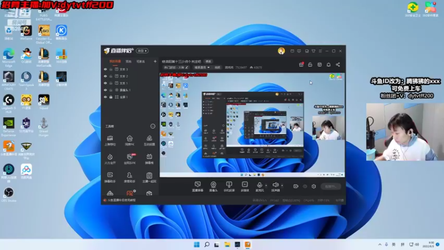Hide the 文本 1 source layer

[105, 83]
